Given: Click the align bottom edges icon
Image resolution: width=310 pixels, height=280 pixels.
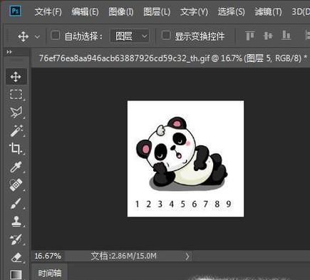Looking at the screenshot, I should pyautogui.click(x=286, y=36).
